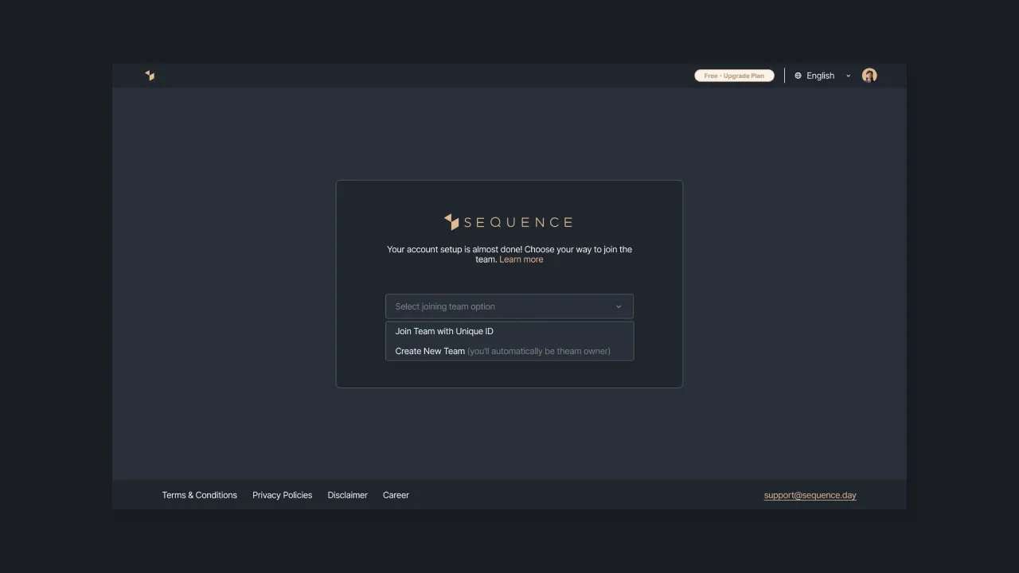Open the Select joining team option dropdown
The image size is (1019, 573).
[509, 306]
